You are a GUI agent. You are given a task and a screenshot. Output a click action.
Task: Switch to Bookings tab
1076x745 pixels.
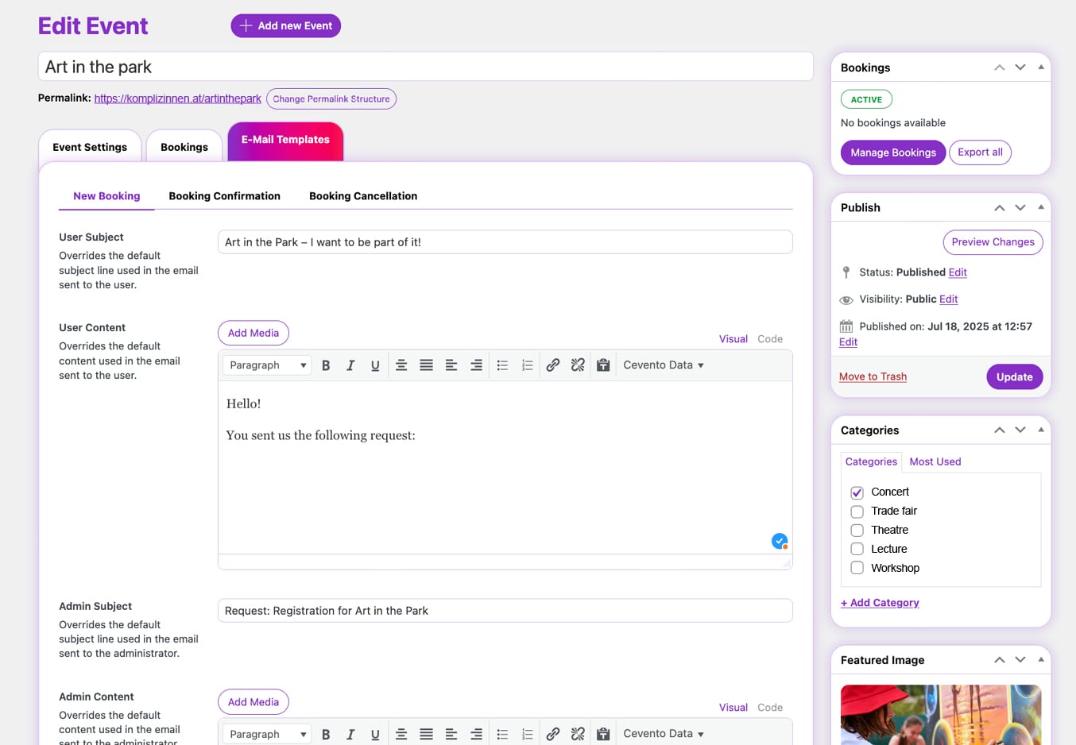184,146
